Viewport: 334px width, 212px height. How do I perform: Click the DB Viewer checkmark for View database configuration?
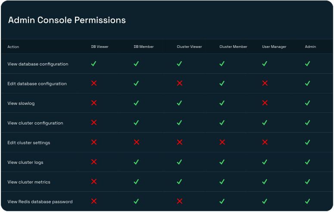(x=94, y=64)
